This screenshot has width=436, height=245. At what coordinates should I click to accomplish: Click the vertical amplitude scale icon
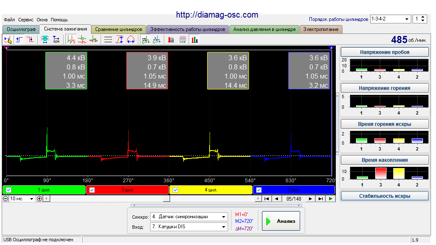click(x=119, y=40)
